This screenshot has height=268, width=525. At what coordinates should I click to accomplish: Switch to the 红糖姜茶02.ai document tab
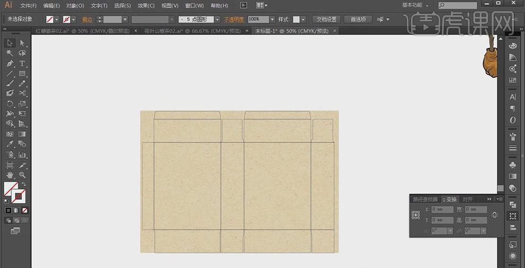tap(82, 31)
